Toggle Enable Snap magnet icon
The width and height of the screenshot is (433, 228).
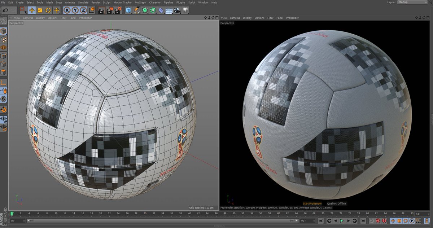4,109
